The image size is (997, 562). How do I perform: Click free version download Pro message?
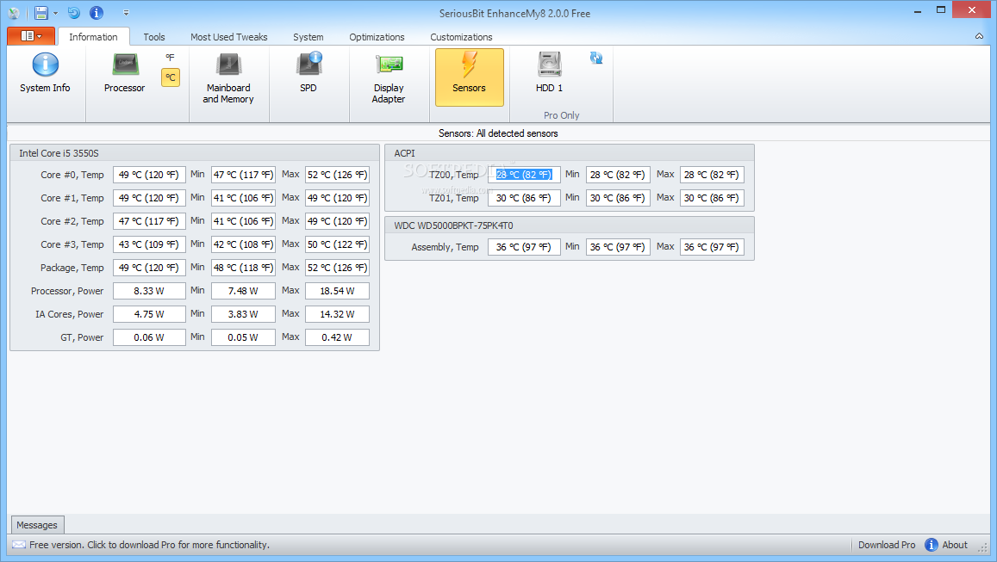(149, 545)
